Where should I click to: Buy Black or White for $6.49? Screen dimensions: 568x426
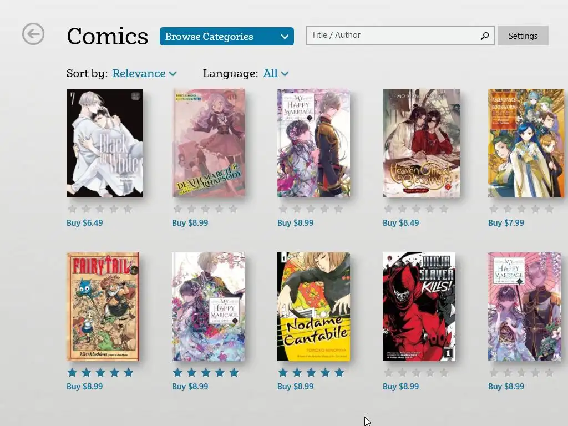(x=85, y=223)
